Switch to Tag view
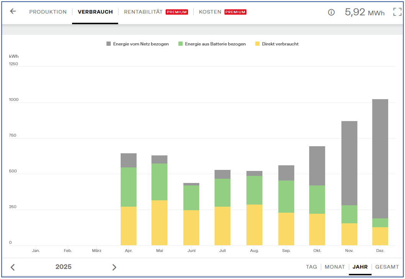Viewport: 405px width, 279px height. pos(311,267)
